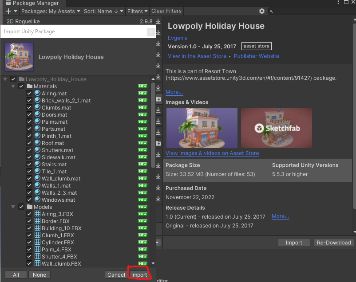
Task: Click the Tile_1.mat material icon
Action: point(37,171)
